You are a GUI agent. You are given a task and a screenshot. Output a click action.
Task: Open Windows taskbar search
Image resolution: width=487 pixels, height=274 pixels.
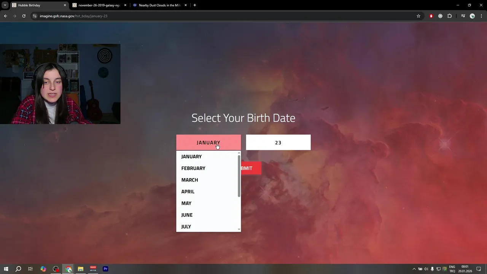[18, 269]
